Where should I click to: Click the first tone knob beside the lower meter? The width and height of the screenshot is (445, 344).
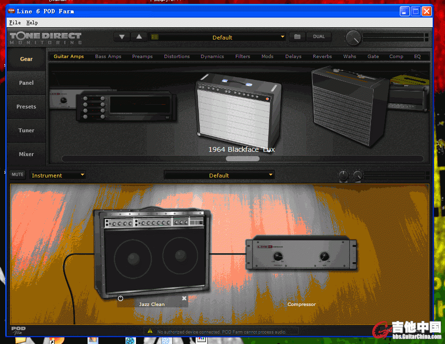pyautogui.click(x=343, y=175)
